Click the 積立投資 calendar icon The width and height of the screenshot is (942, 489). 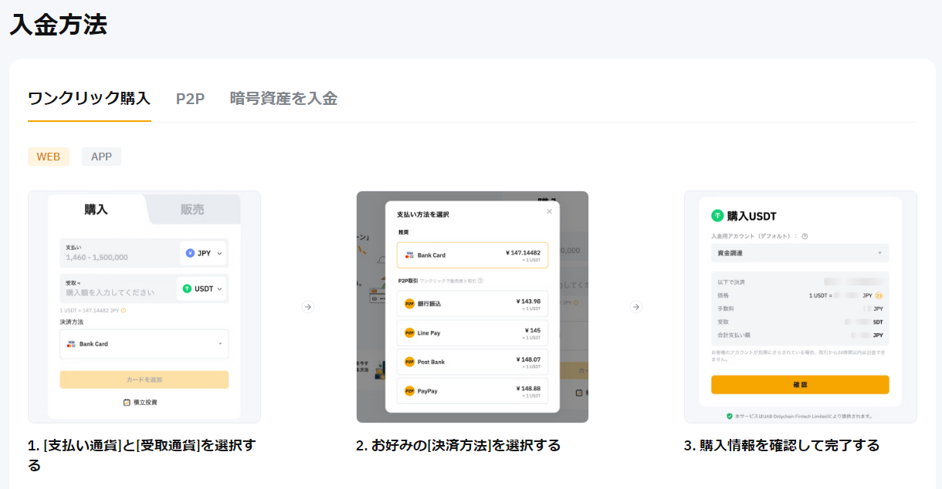[127, 403]
